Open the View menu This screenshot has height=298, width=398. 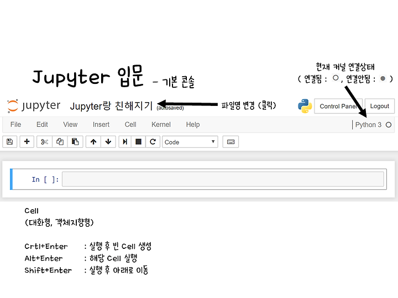[70, 124]
